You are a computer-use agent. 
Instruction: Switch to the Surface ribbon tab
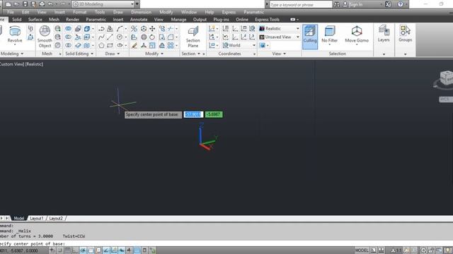point(35,19)
